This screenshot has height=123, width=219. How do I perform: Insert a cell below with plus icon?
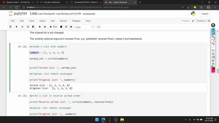coord(16,27)
